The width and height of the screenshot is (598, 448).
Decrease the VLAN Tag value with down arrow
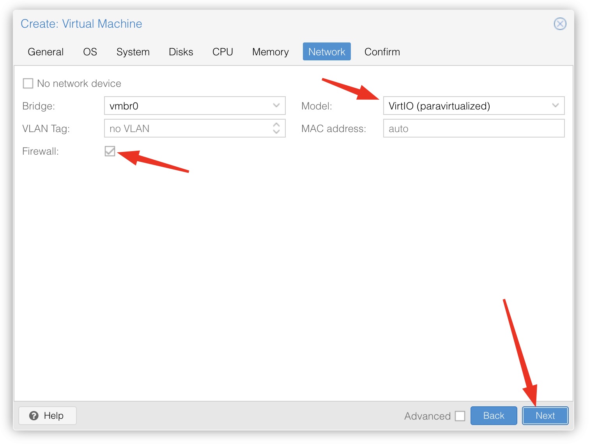point(276,132)
